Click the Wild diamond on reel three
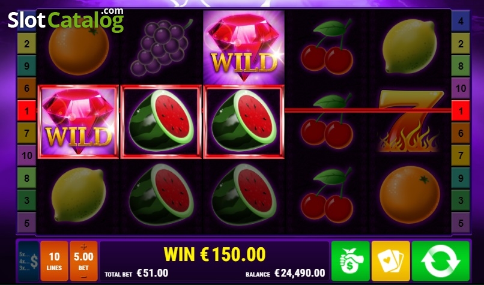The width and height of the screenshot is (484, 285). [x=244, y=47]
